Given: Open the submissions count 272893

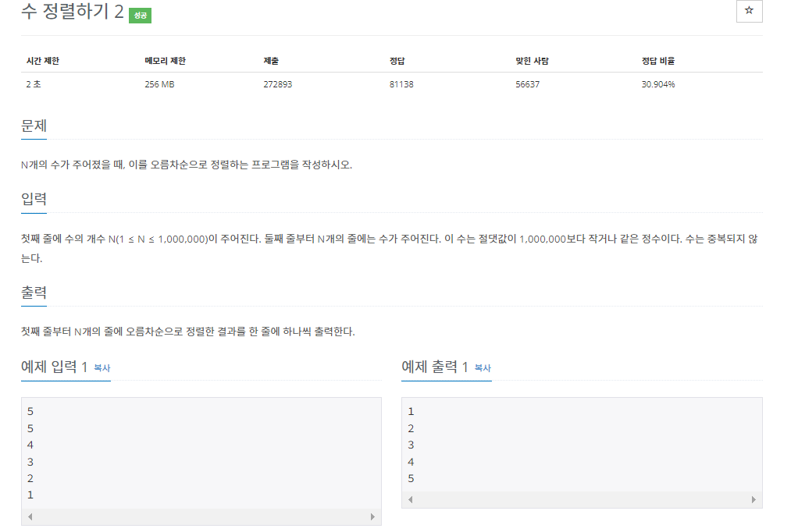Looking at the screenshot, I should point(277,83).
